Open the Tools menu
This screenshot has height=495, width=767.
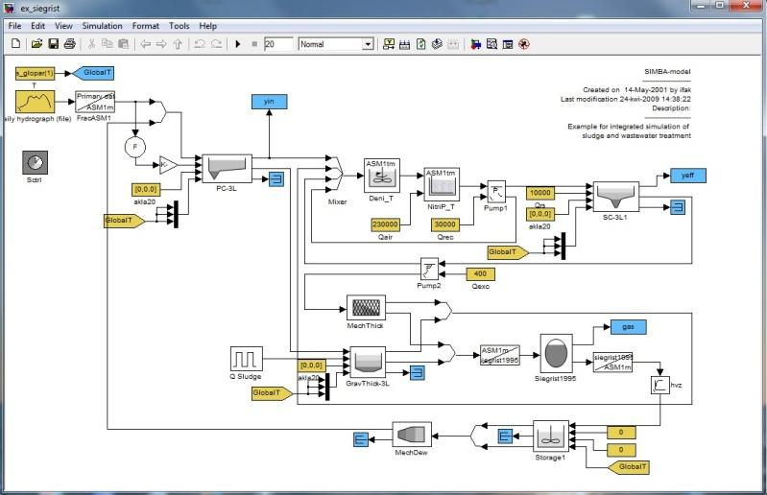click(180, 26)
